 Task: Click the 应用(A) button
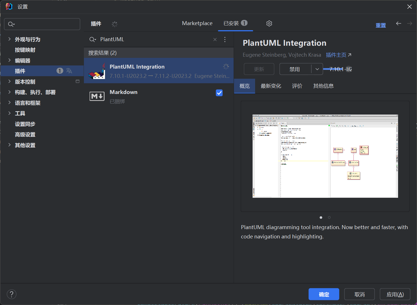point(395,294)
